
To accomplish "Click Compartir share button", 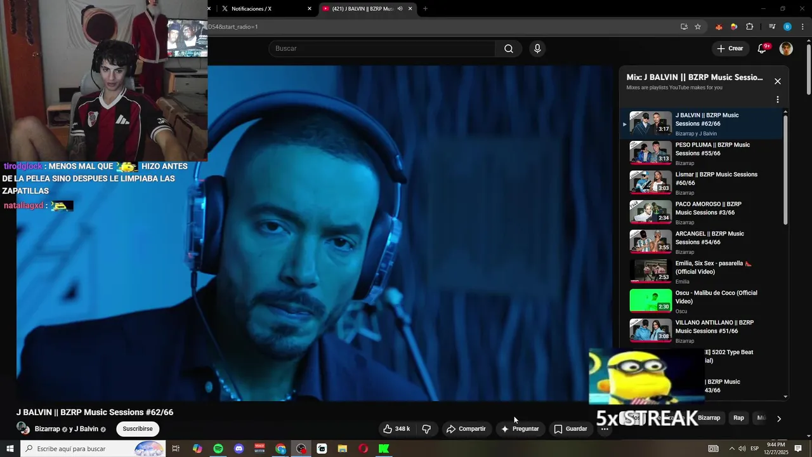I will (x=466, y=429).
